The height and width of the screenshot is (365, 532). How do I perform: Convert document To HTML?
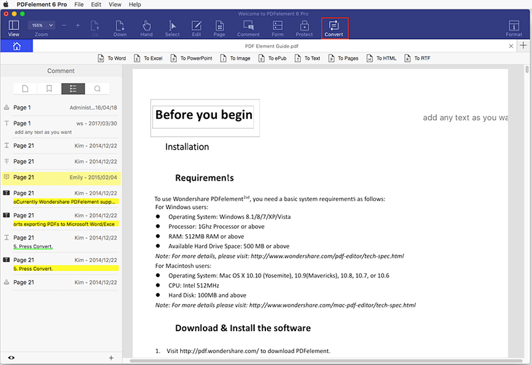[381, 58]
